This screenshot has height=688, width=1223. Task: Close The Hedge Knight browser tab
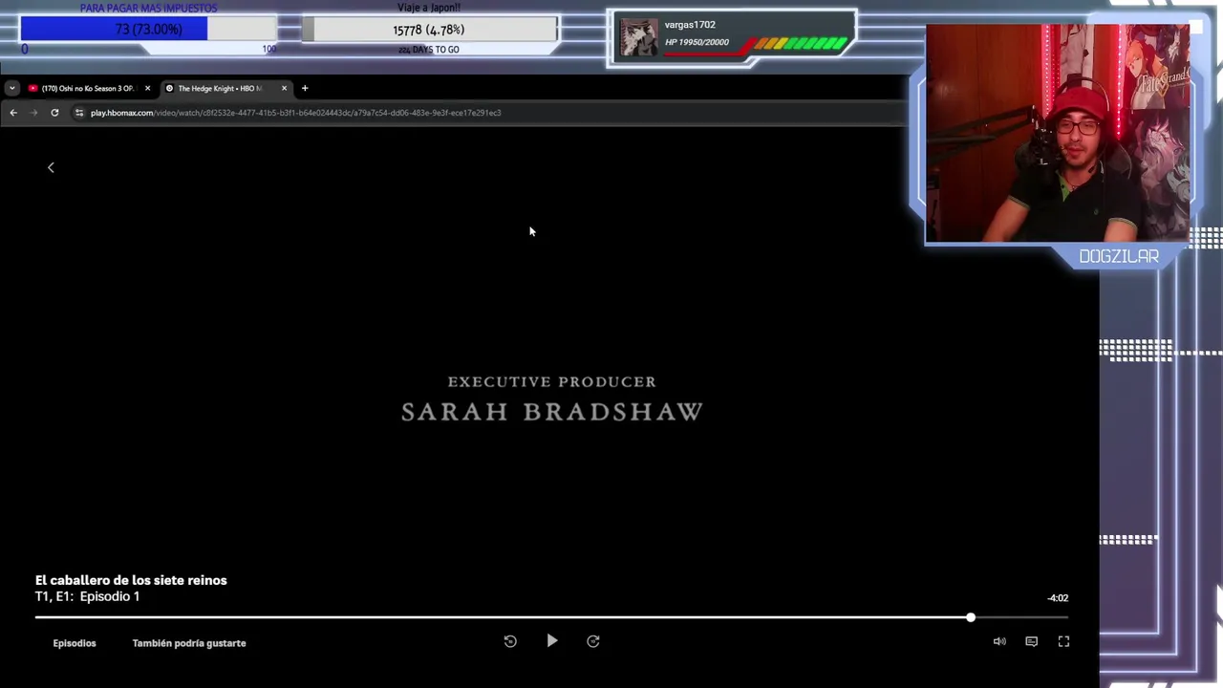pos(284,88)
